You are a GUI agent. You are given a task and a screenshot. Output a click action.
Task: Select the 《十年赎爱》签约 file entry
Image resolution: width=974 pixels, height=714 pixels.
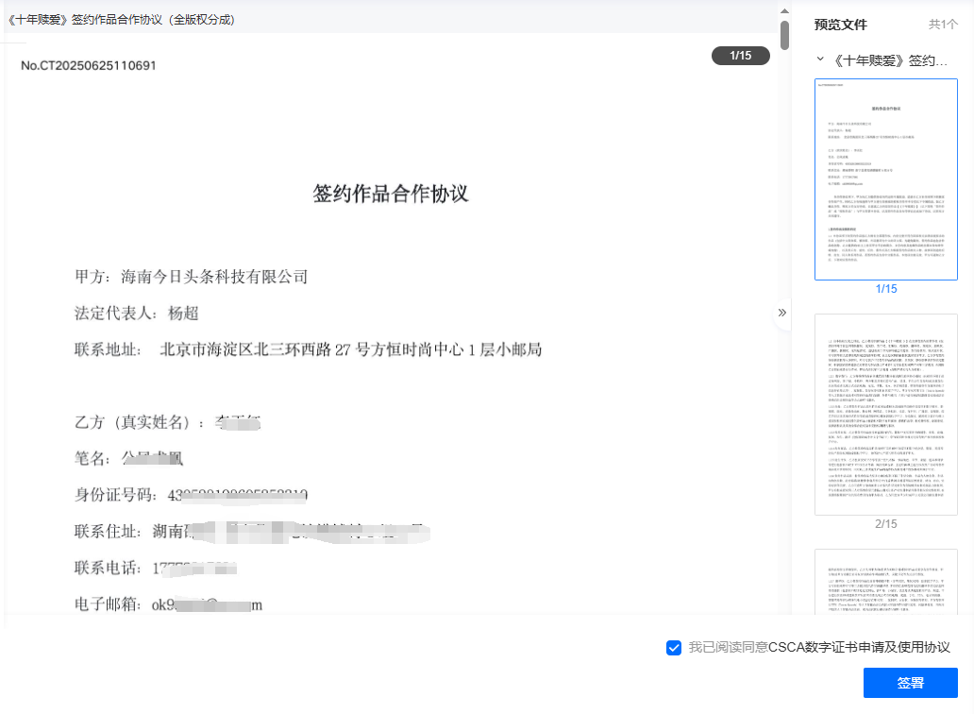(x=890, y=60)
